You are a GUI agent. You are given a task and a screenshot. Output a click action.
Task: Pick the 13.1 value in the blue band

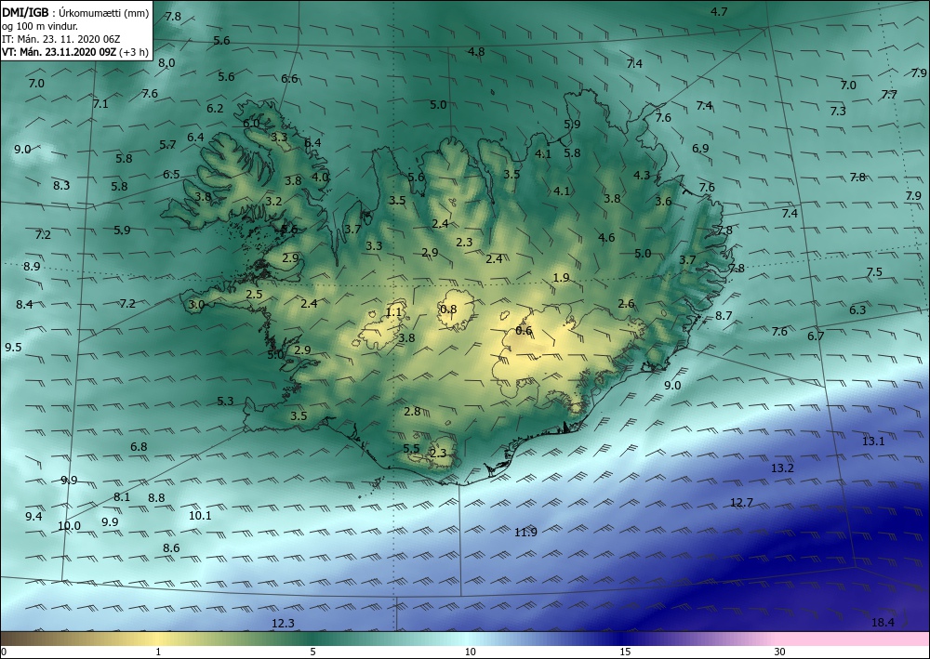click(873, 441)
